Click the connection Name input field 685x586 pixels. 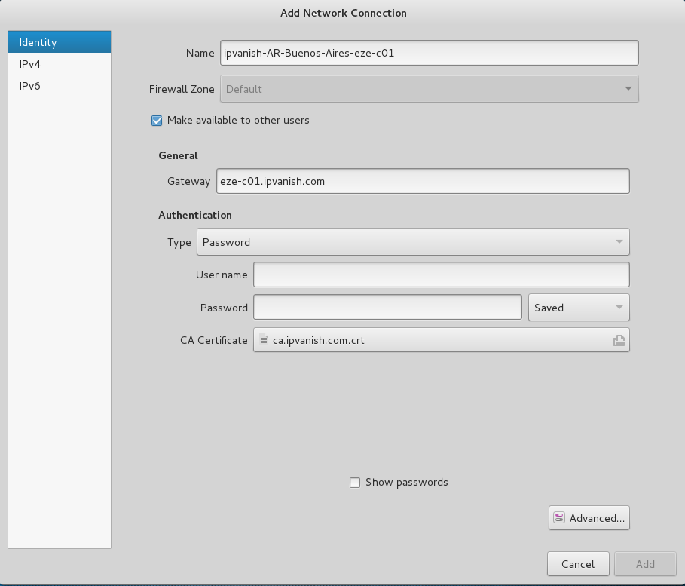pos(429,53)
